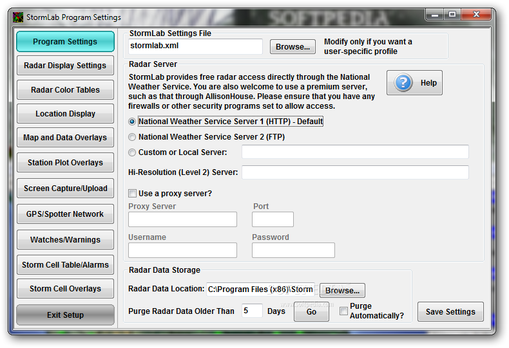509x348 pixels.
Task: Click the purge days number field
Action: tap(252, 311)
